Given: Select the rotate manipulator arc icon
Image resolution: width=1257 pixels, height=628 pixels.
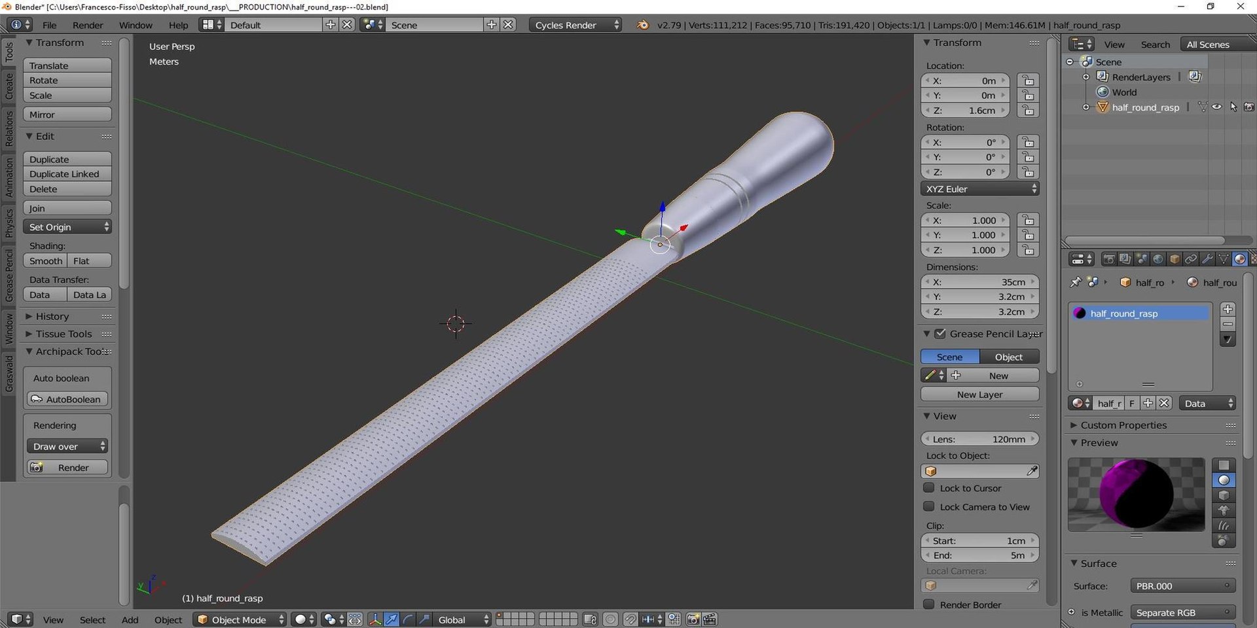Looking at the screenshot, I should pos(408,619).
